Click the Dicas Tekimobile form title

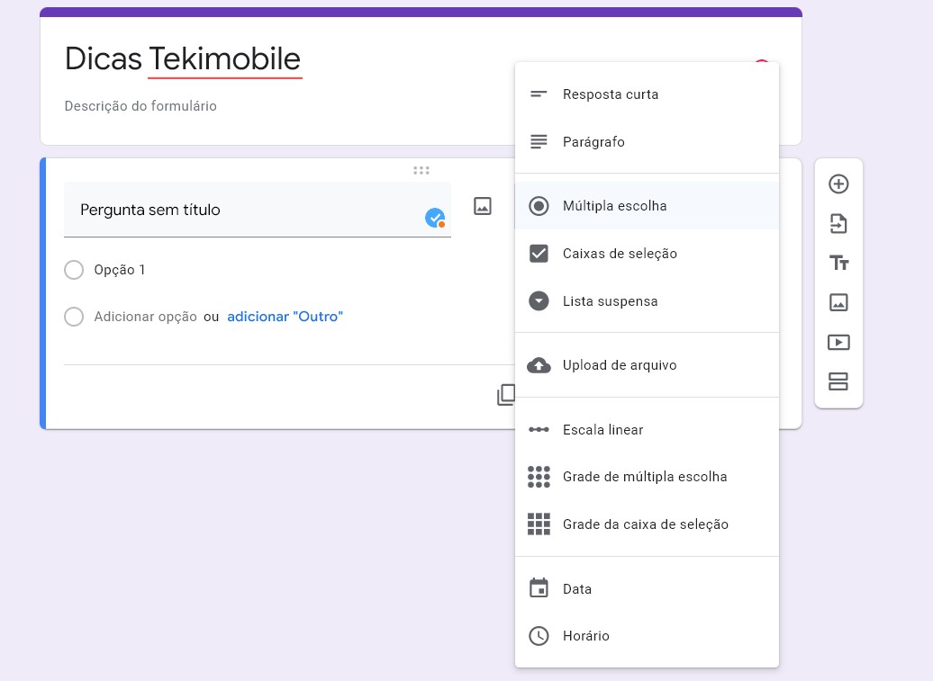pos(183,58)
